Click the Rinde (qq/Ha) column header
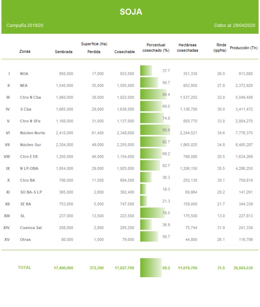The image size is (260, 307). click(x=220, y=48)
